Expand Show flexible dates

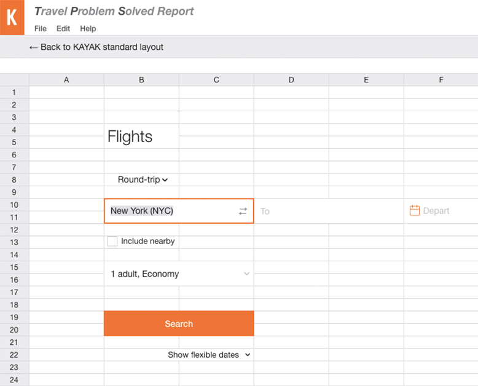coord(209,355)
